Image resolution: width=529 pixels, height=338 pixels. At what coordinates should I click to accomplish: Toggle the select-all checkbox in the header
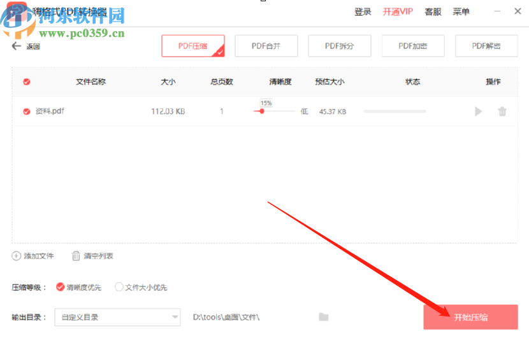(x=27, y=82)
